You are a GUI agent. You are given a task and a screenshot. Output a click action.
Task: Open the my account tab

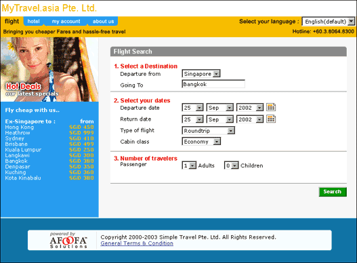point(66,21)
